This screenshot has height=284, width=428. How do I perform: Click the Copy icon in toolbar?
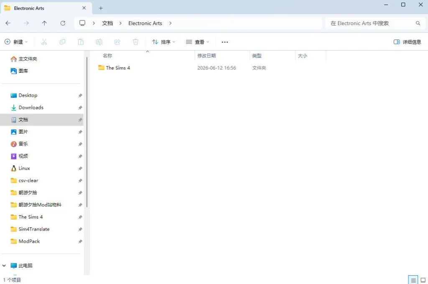coord(62,42)
